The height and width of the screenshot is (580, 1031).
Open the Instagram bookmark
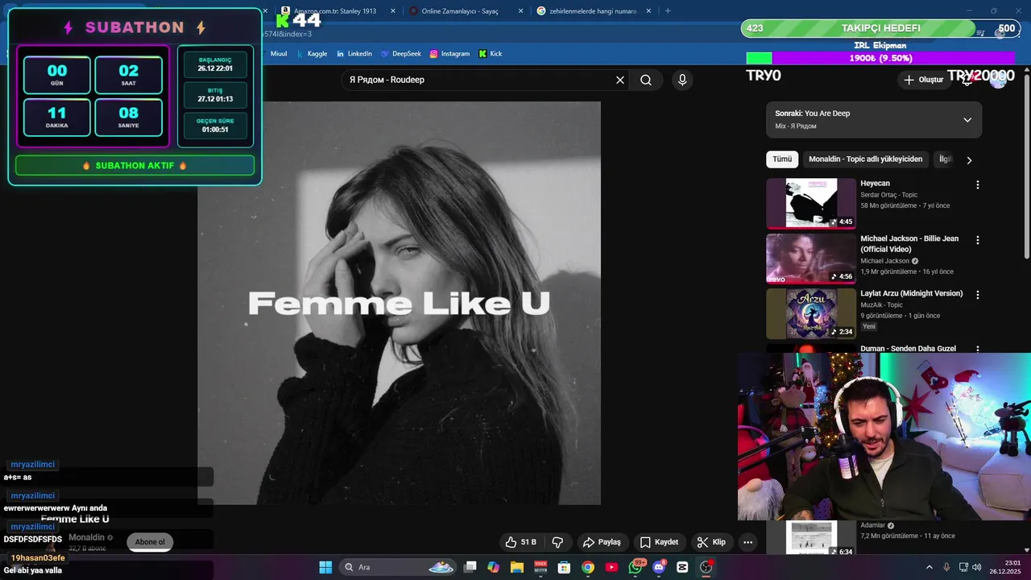449,54
